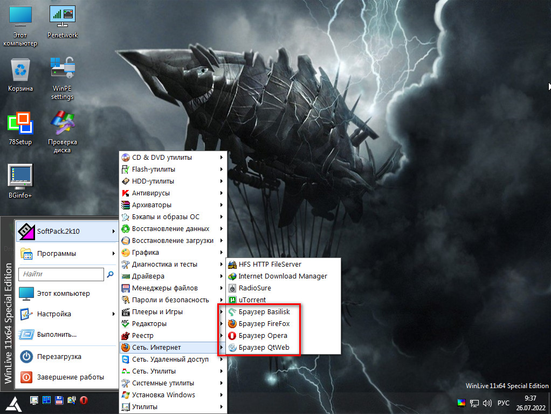Click the monitor icon in taskbar quick launch
The image size is (551, 414).
point(34,401)
